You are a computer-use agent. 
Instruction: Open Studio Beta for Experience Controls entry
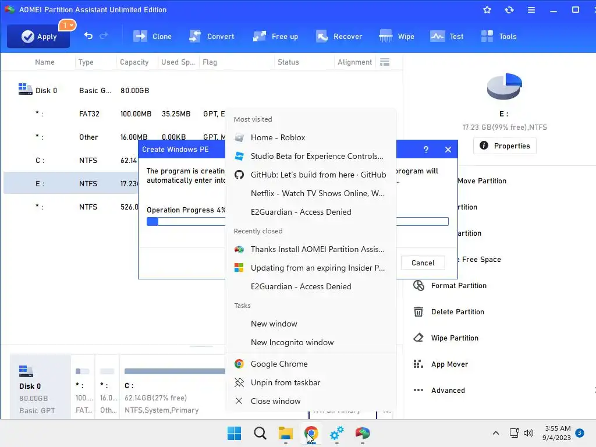(x=311, y=156)
